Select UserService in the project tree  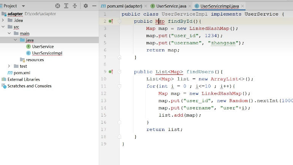(43, 47)
